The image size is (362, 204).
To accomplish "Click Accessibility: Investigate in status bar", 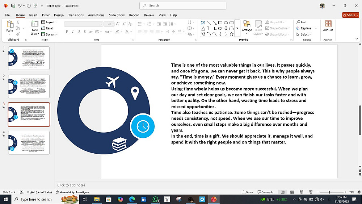I will click(x=72, y=192).
